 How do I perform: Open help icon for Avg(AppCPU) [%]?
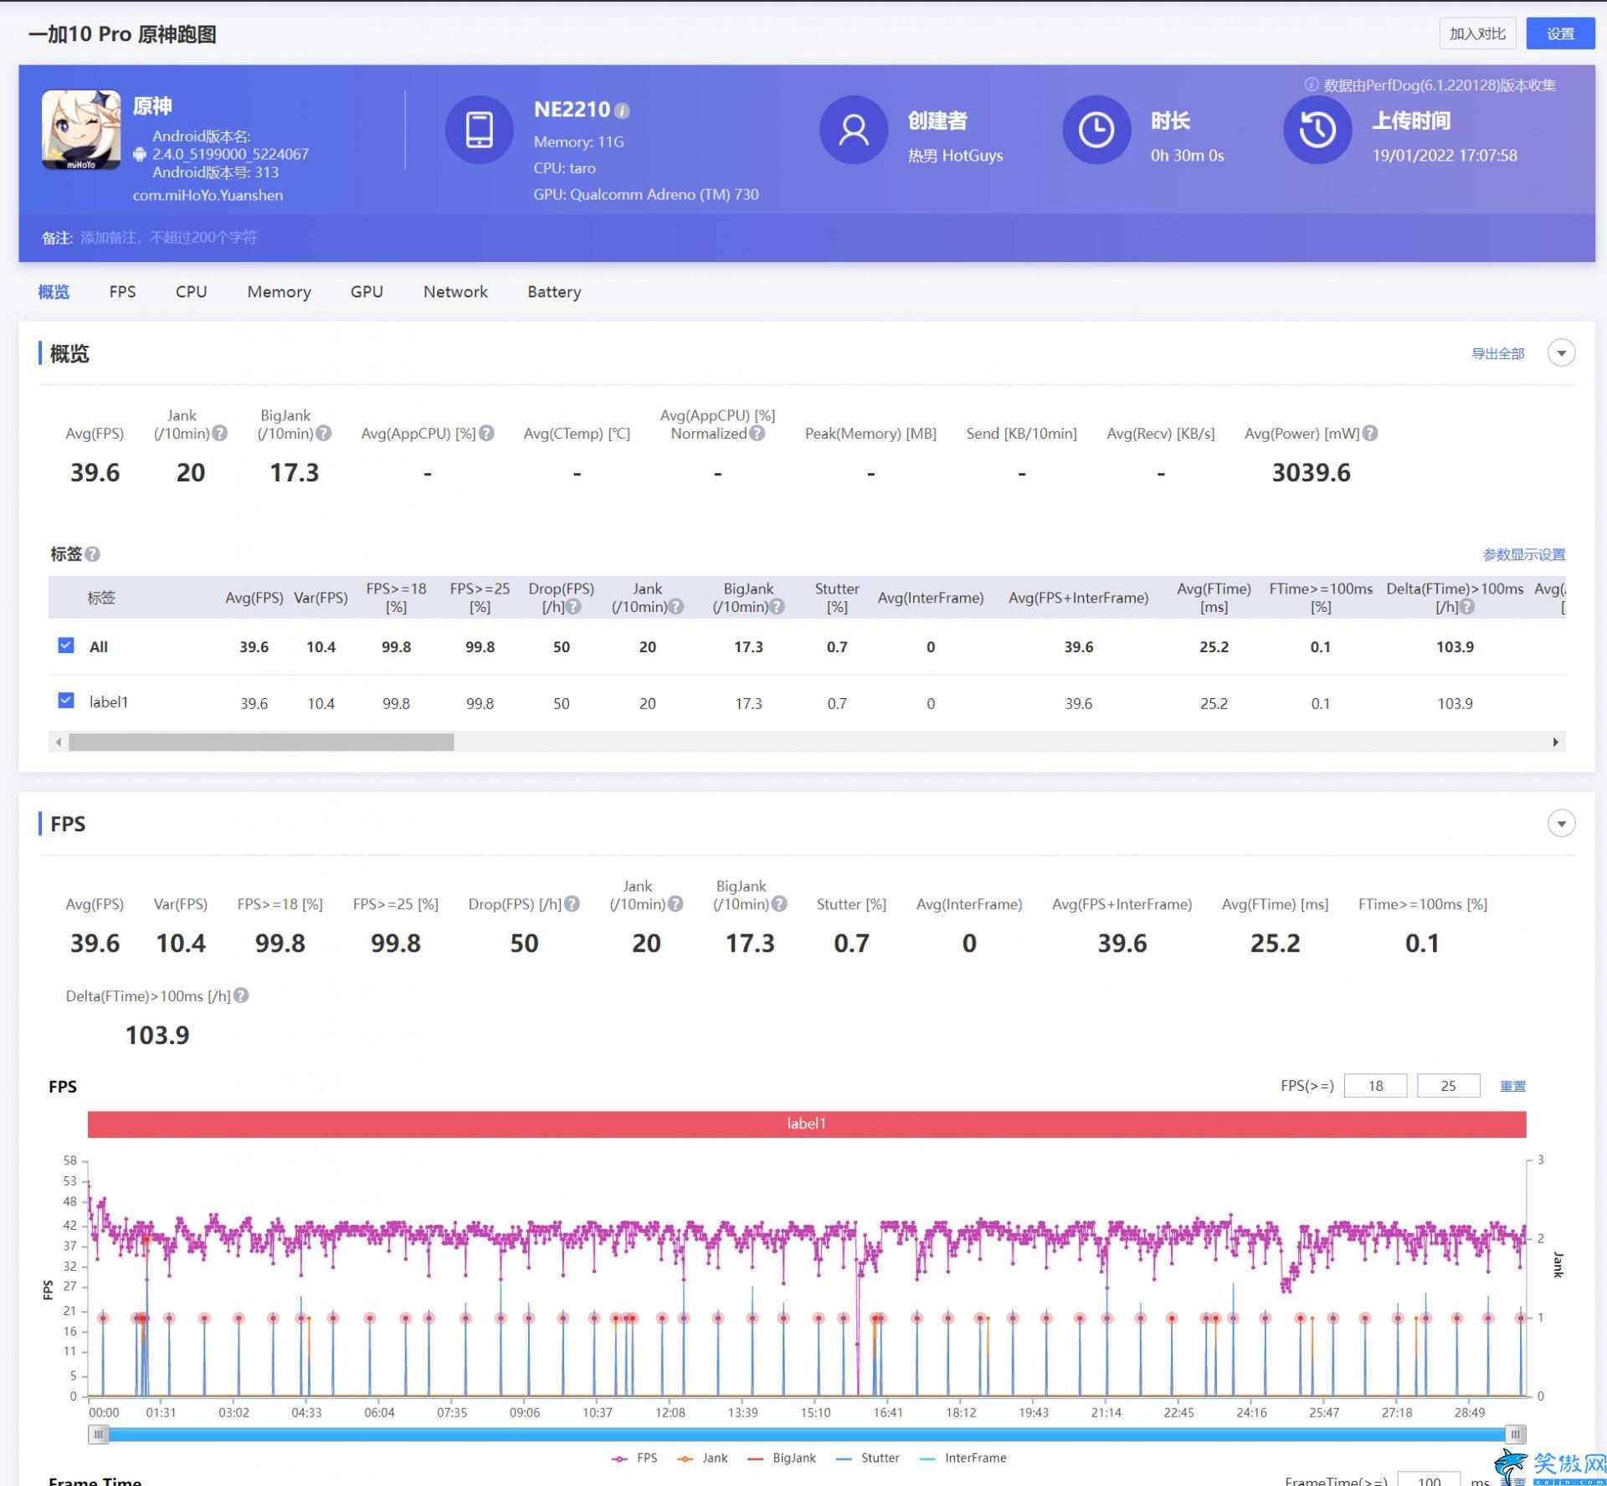486,434
